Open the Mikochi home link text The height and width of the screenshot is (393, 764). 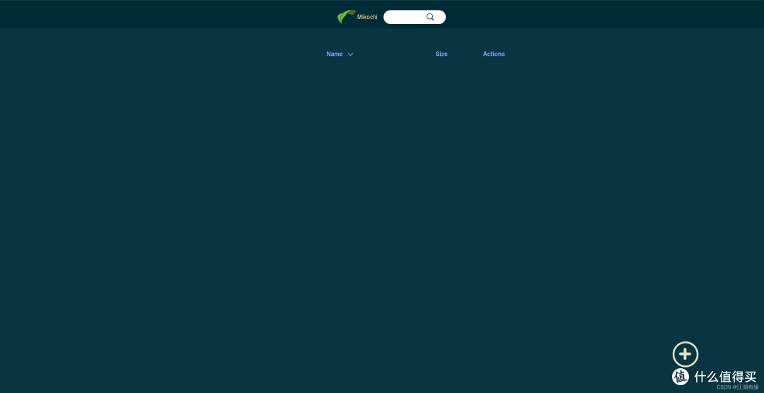pos(367,17)
